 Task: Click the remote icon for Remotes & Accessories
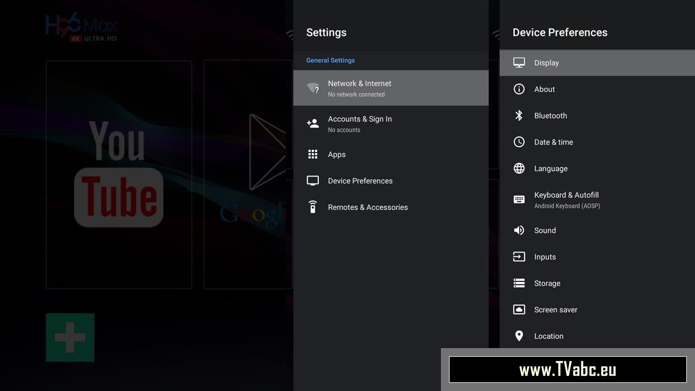pos(313,207)
